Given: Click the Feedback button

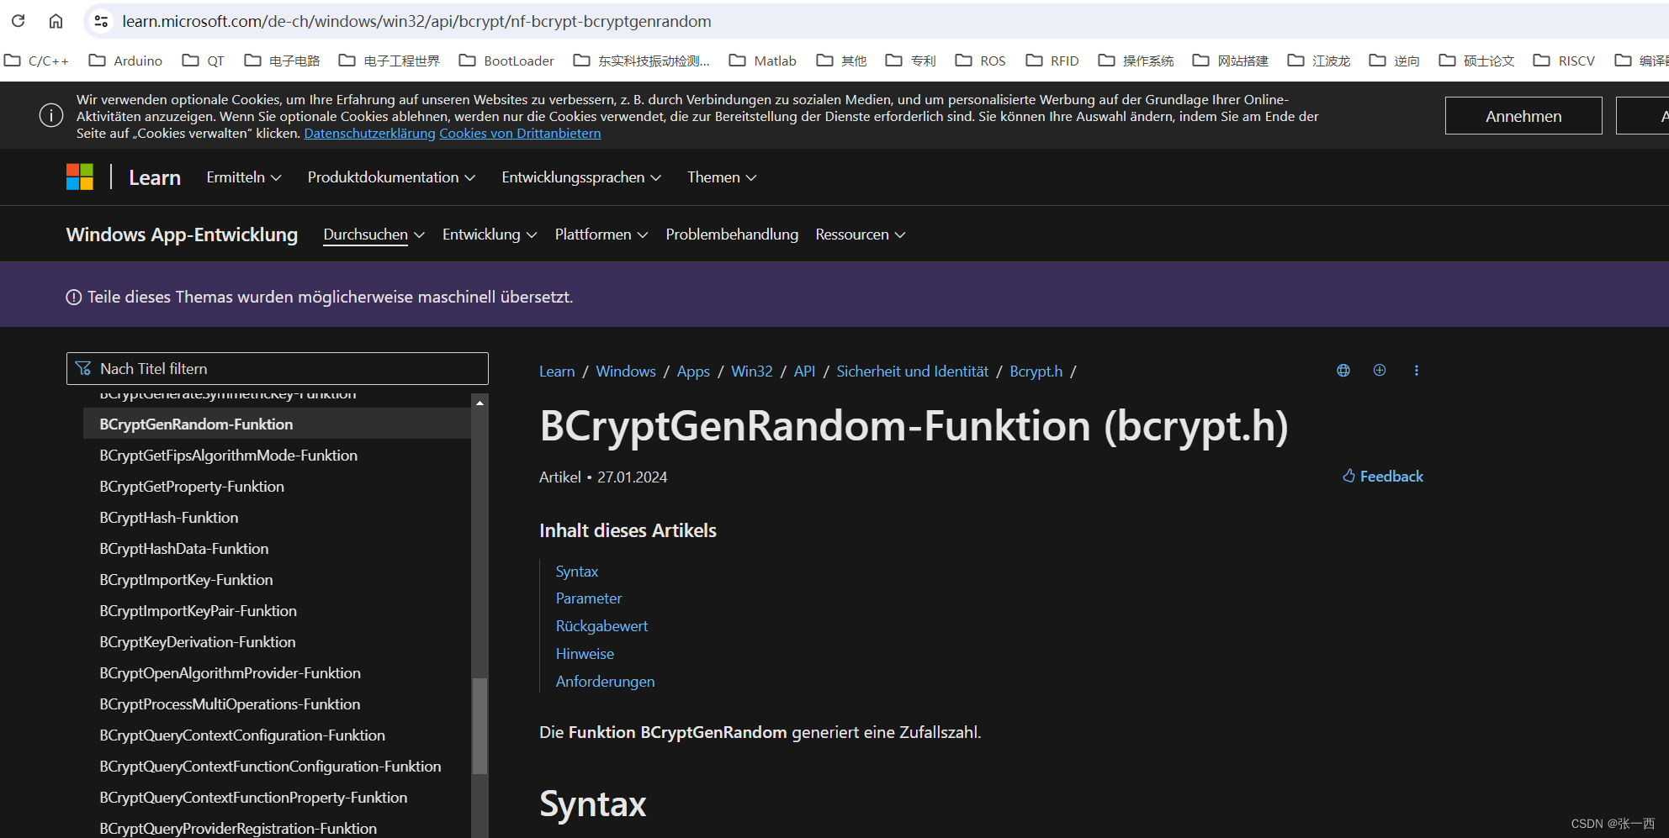Looking at the screenshot, I should (1383, 477).
